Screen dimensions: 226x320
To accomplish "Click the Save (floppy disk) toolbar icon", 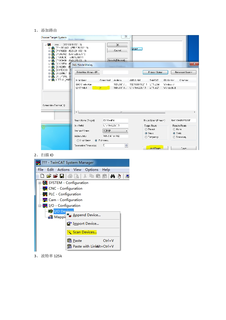I will click(x=62, y=176).
